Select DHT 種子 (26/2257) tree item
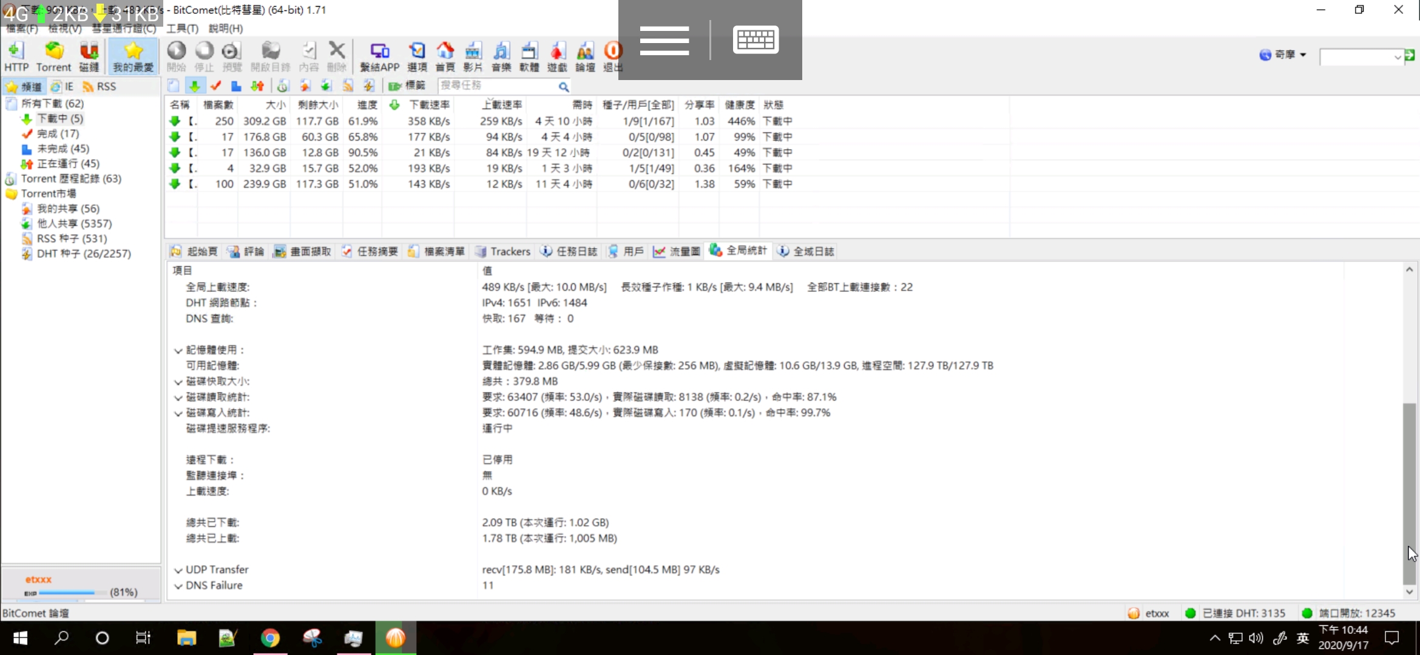 84,254
